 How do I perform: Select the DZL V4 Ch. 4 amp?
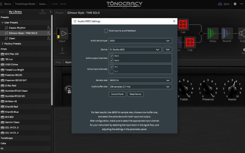(25, 133)
